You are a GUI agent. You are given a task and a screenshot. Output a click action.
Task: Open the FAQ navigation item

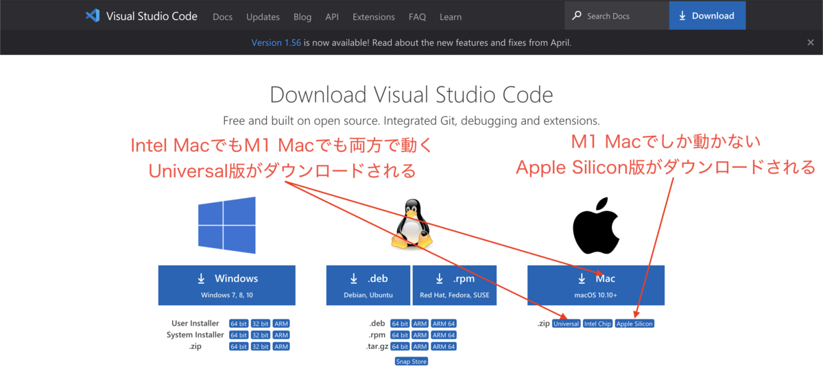click(x=417, y=16)
